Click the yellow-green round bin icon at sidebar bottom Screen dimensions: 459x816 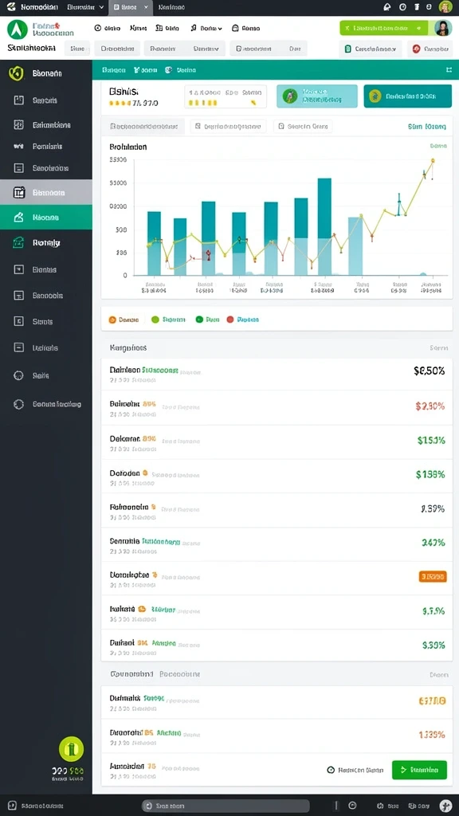(x=71, y=749)
